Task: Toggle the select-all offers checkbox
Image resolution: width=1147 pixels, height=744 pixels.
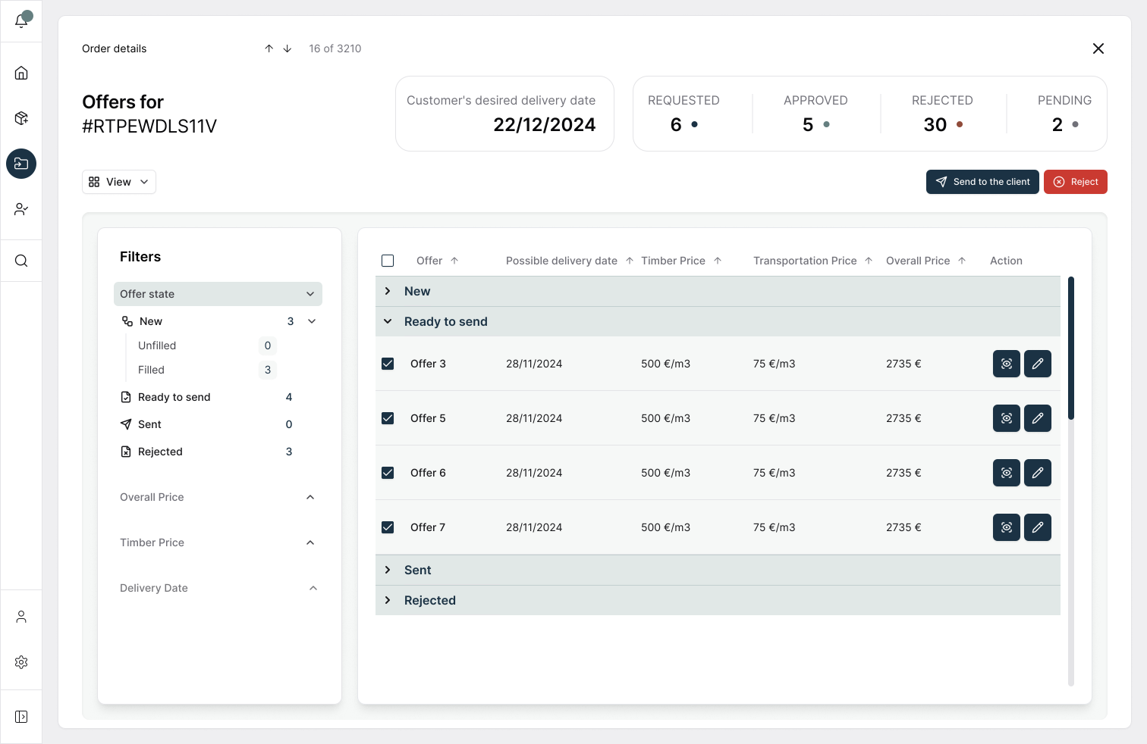Action: (x=388, y=261)
